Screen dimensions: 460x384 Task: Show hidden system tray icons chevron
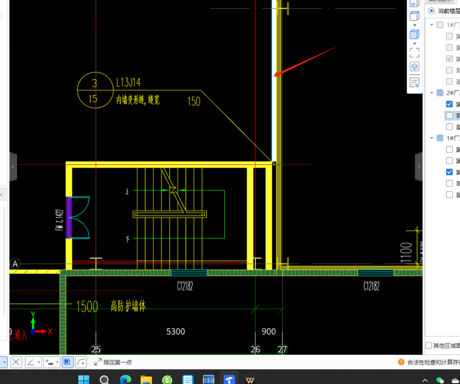(425, 380)
